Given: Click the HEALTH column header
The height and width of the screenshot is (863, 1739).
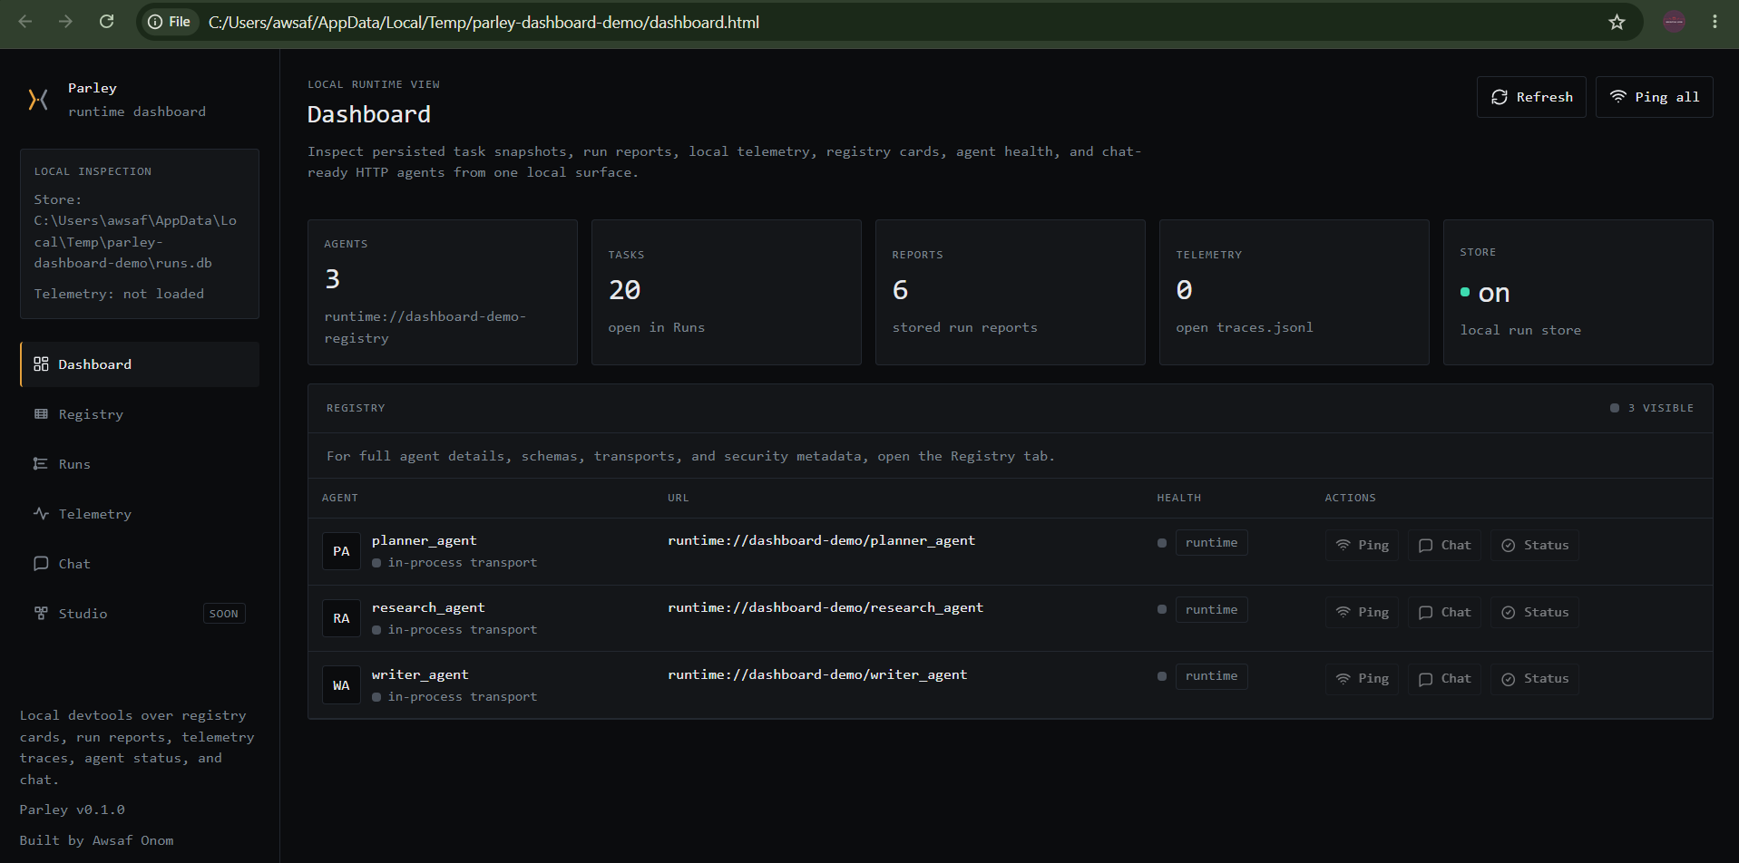Looking at the screenshot, I should coord(1179,498).
